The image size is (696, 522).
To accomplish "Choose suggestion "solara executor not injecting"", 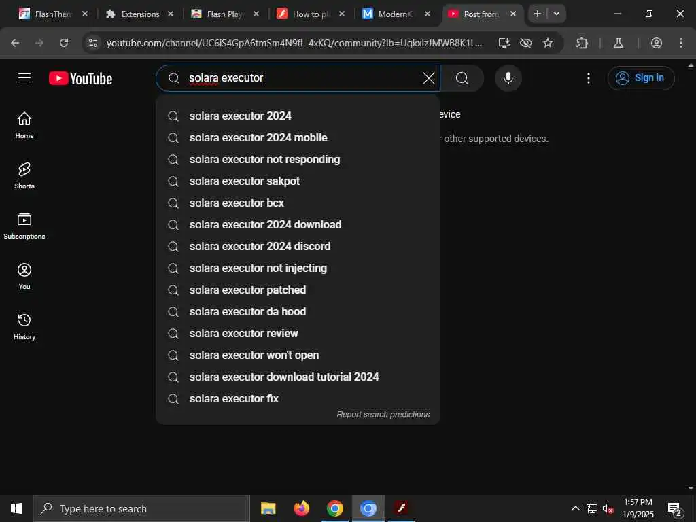I will 298,268.
